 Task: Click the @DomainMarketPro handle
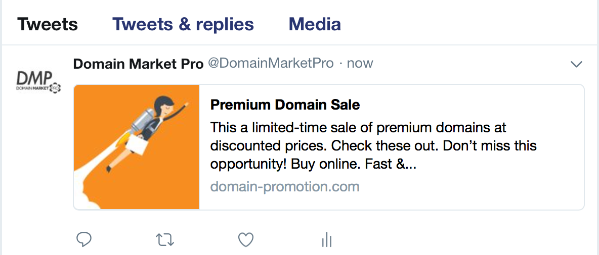tap(271, 63)
